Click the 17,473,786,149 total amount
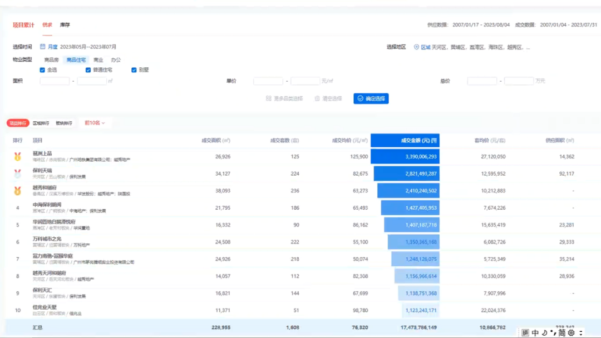 coord(418,327)
